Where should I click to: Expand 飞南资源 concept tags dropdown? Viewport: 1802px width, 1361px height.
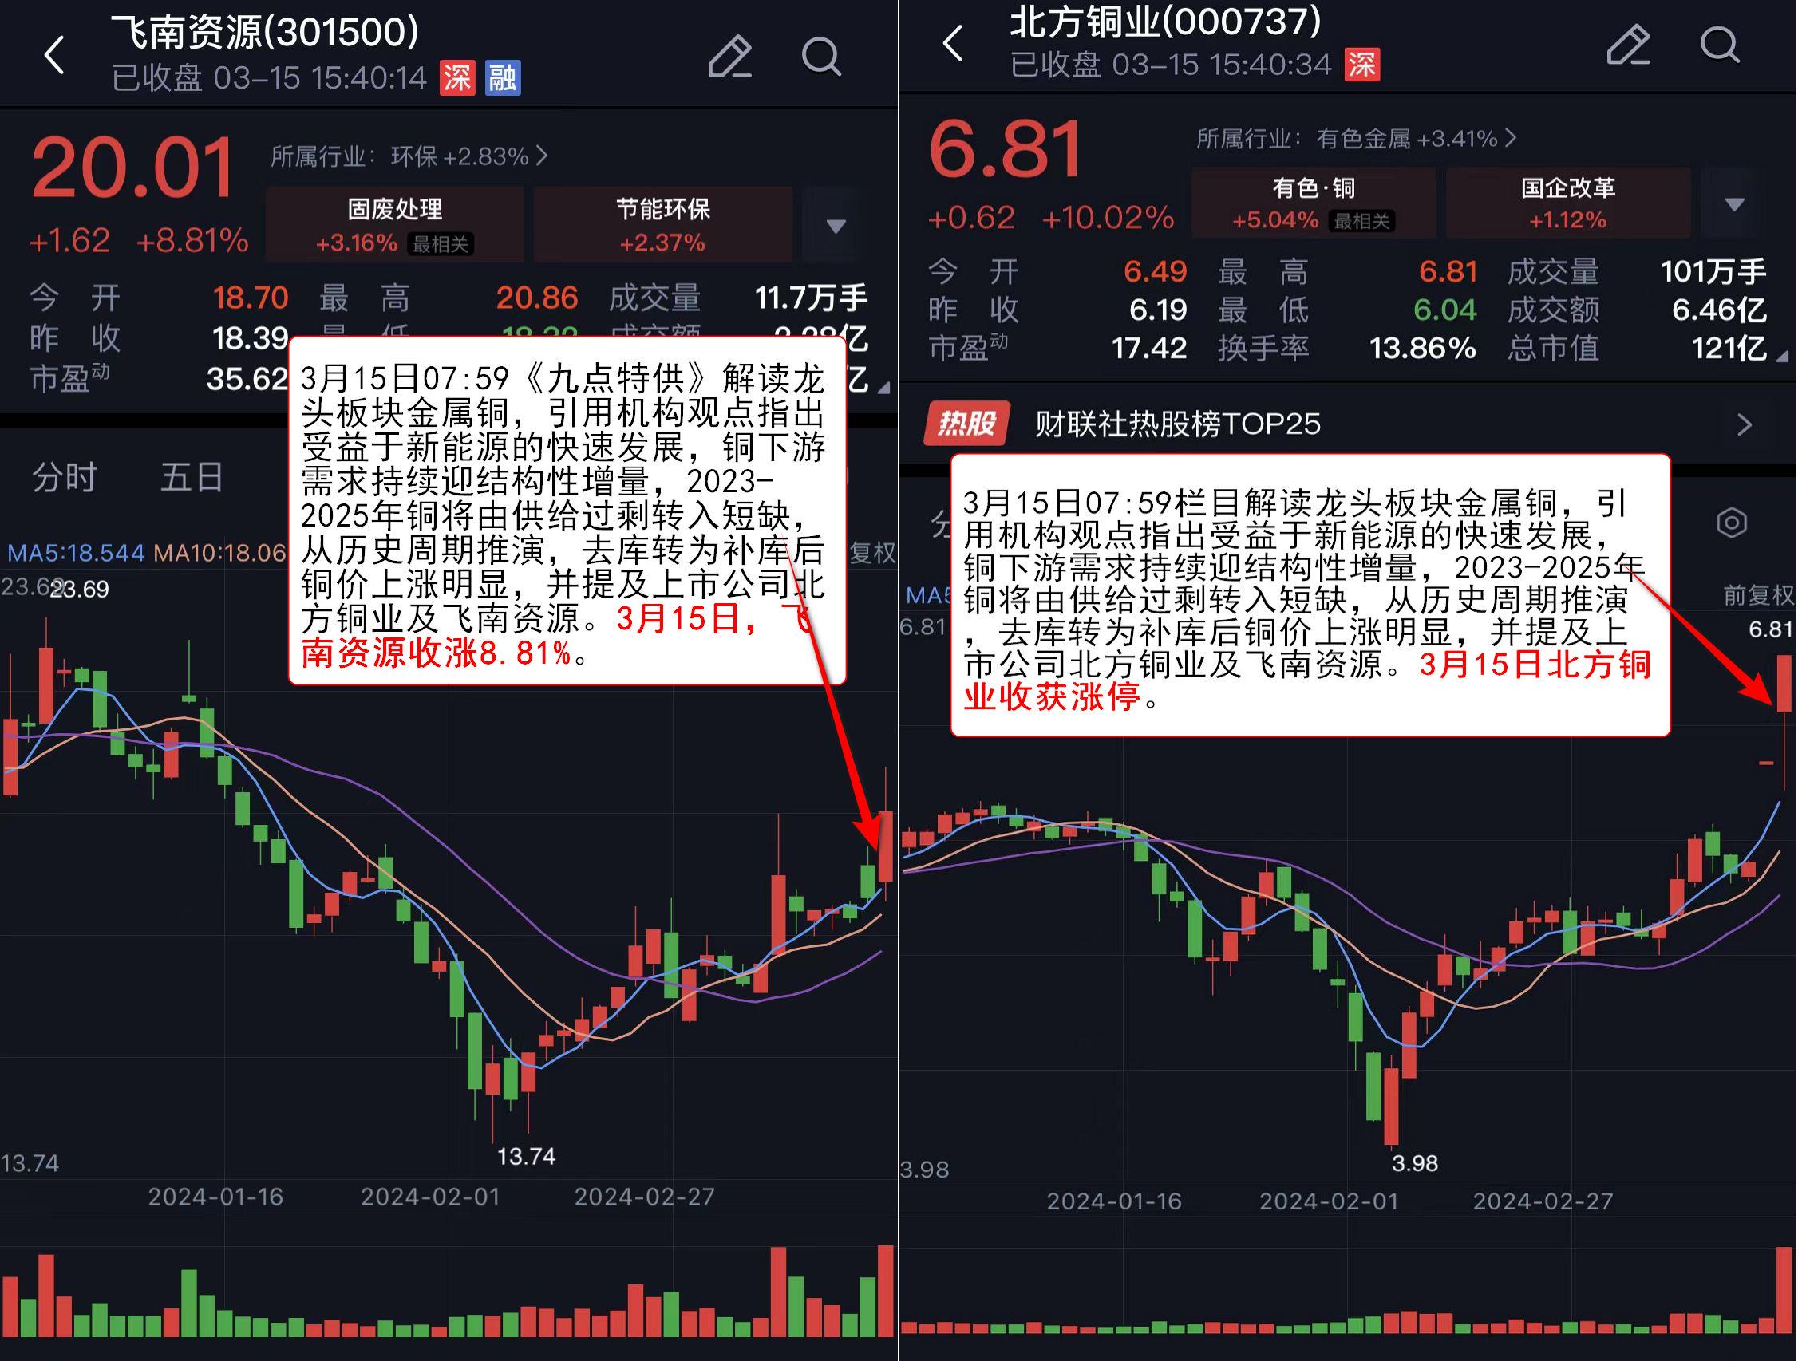835,226
